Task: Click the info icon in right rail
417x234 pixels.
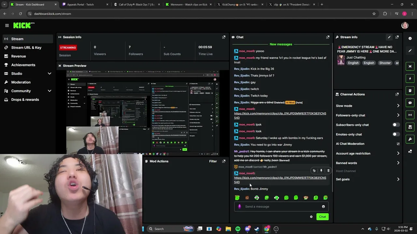Action: (410, 38)
